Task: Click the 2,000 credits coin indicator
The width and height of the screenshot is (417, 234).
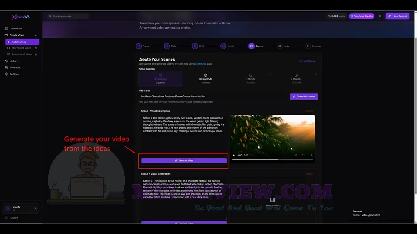Action: (x=336, y=16)
